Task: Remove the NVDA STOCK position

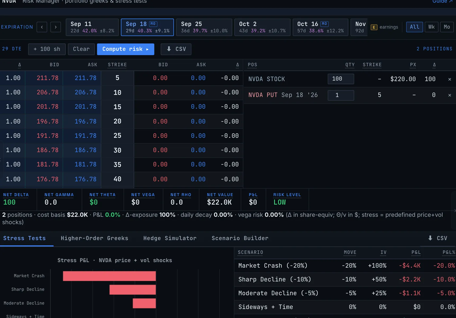Action: click(x=450, y=79)
